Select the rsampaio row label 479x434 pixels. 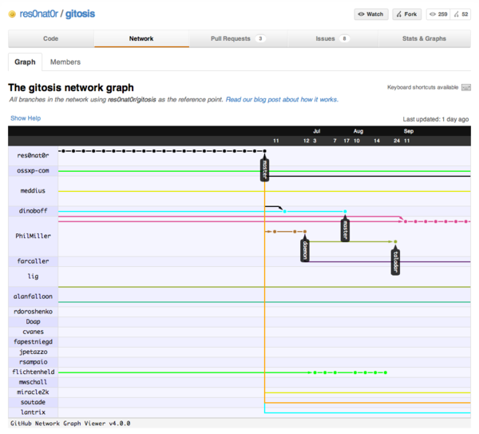coord(33,362)
